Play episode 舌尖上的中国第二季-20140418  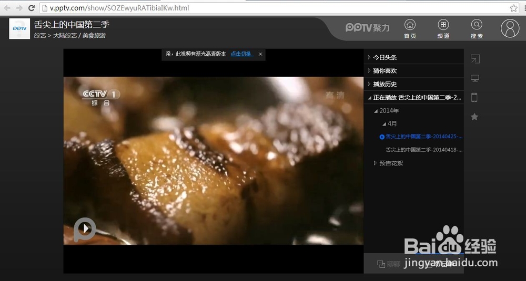(x=424, y=150)
